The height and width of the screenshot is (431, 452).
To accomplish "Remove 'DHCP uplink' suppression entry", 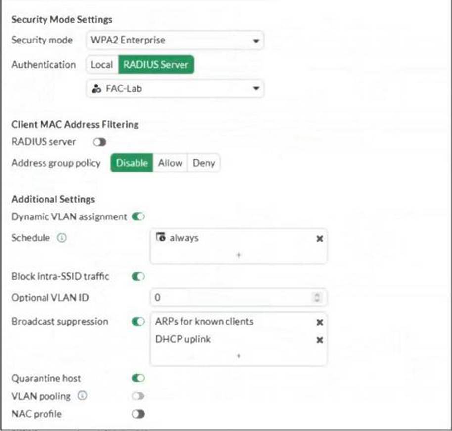I will (x=320, y=340).
